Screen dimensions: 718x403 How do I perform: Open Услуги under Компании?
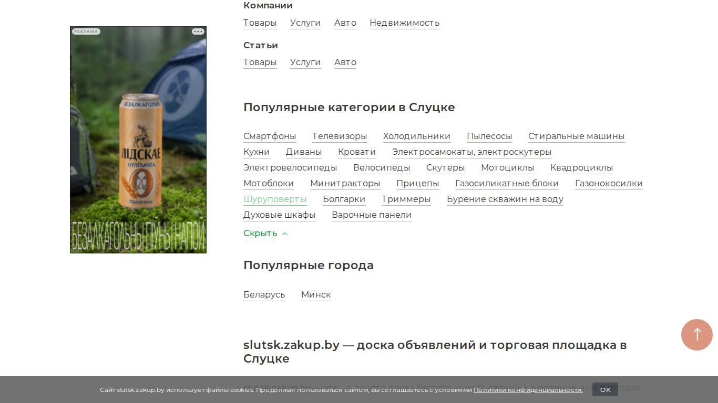305,23
